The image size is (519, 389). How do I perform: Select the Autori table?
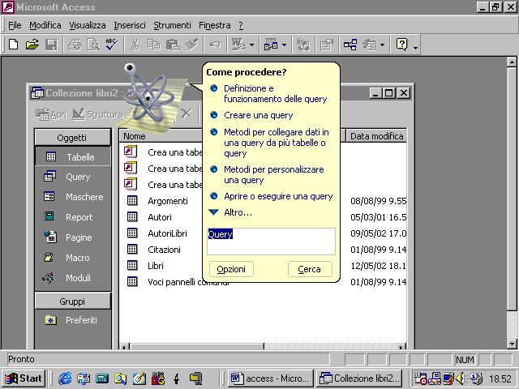click(x=160, y=217)
